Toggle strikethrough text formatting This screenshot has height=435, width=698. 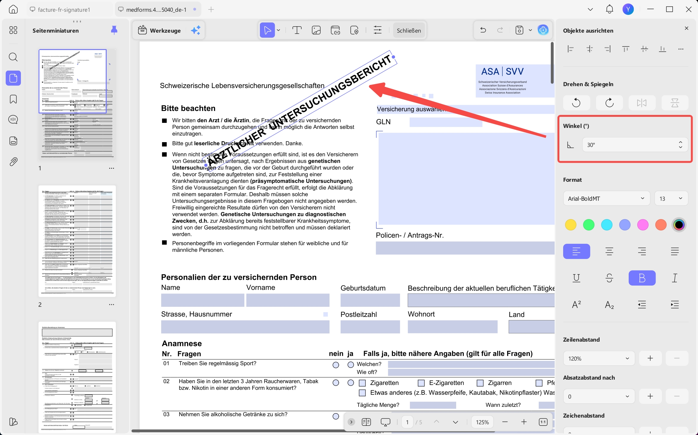(609, 278)
